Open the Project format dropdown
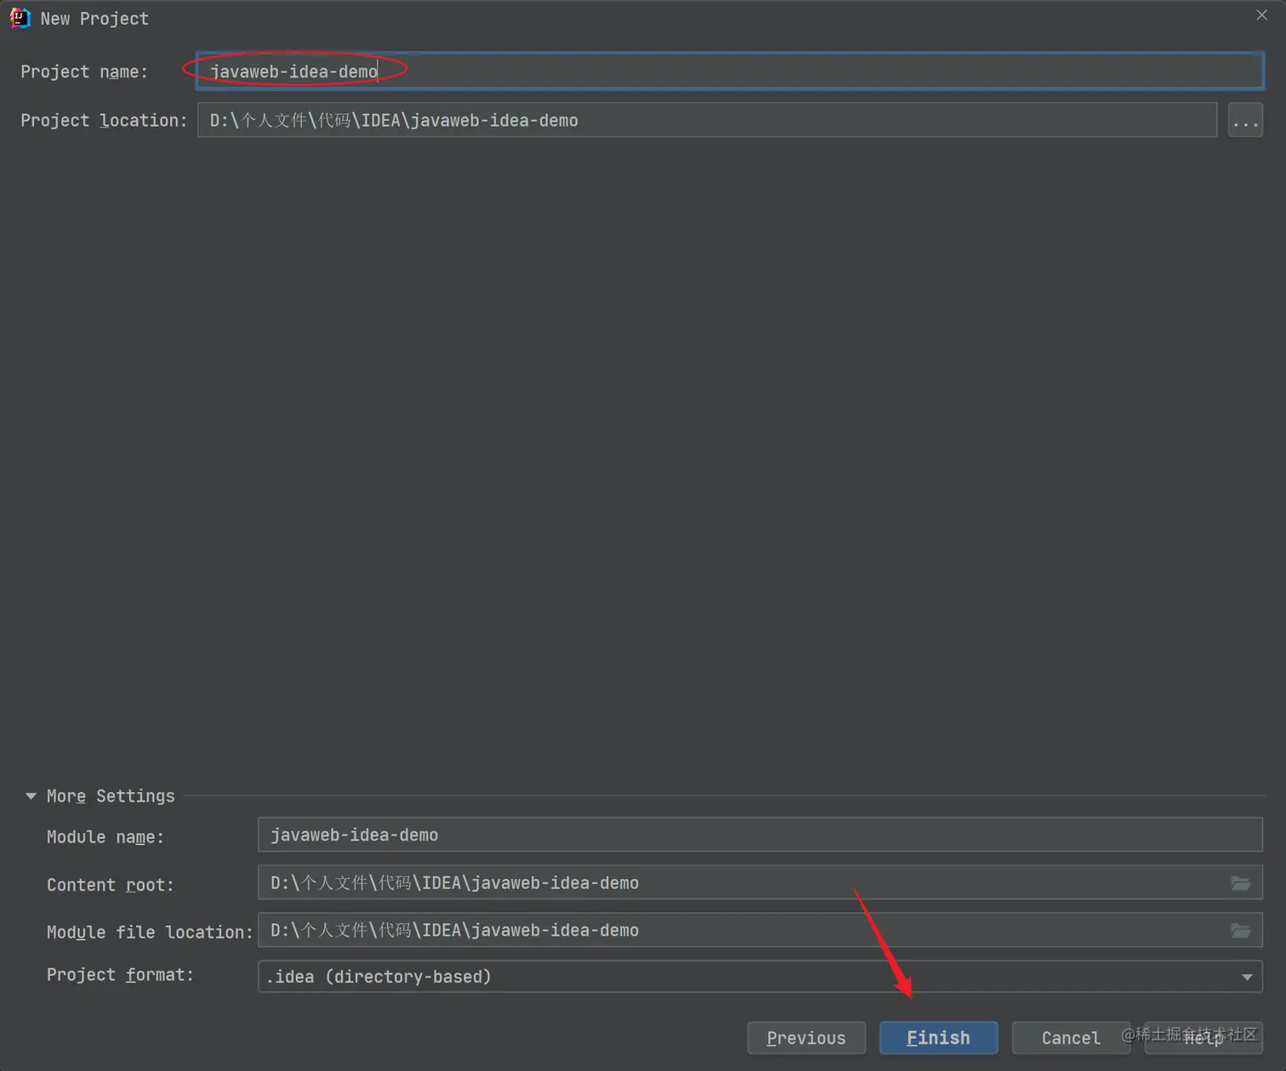Viewport: 1286px width, 1071px height. pos(760,977)
